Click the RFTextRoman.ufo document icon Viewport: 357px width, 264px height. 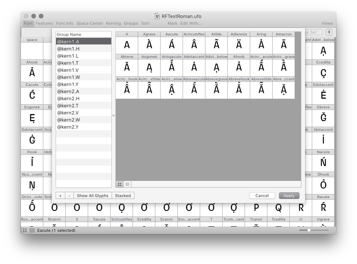tap(157, 16)
